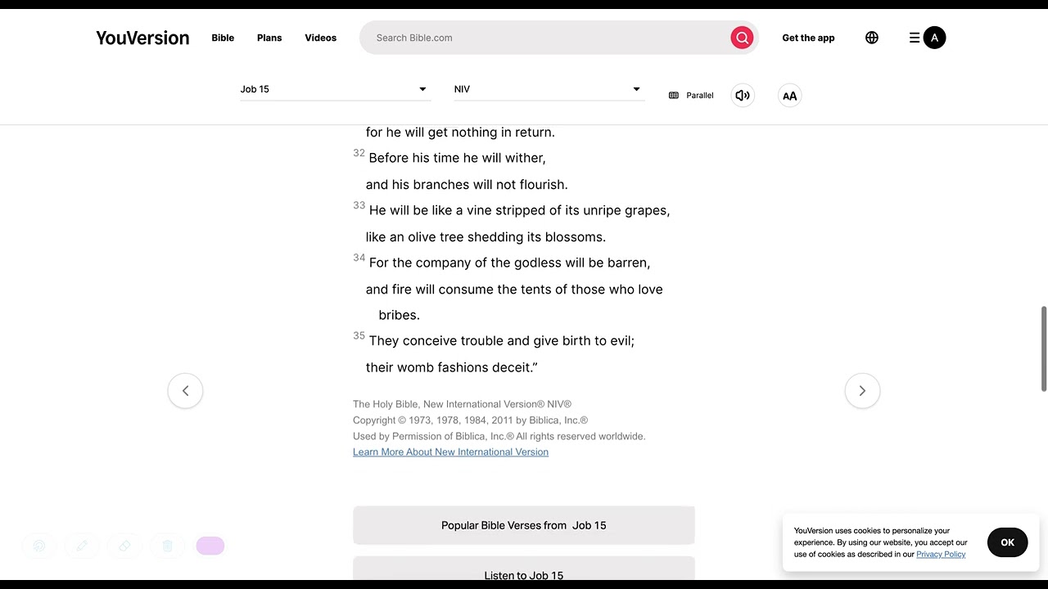Open Learn More About New International Version

450,452
